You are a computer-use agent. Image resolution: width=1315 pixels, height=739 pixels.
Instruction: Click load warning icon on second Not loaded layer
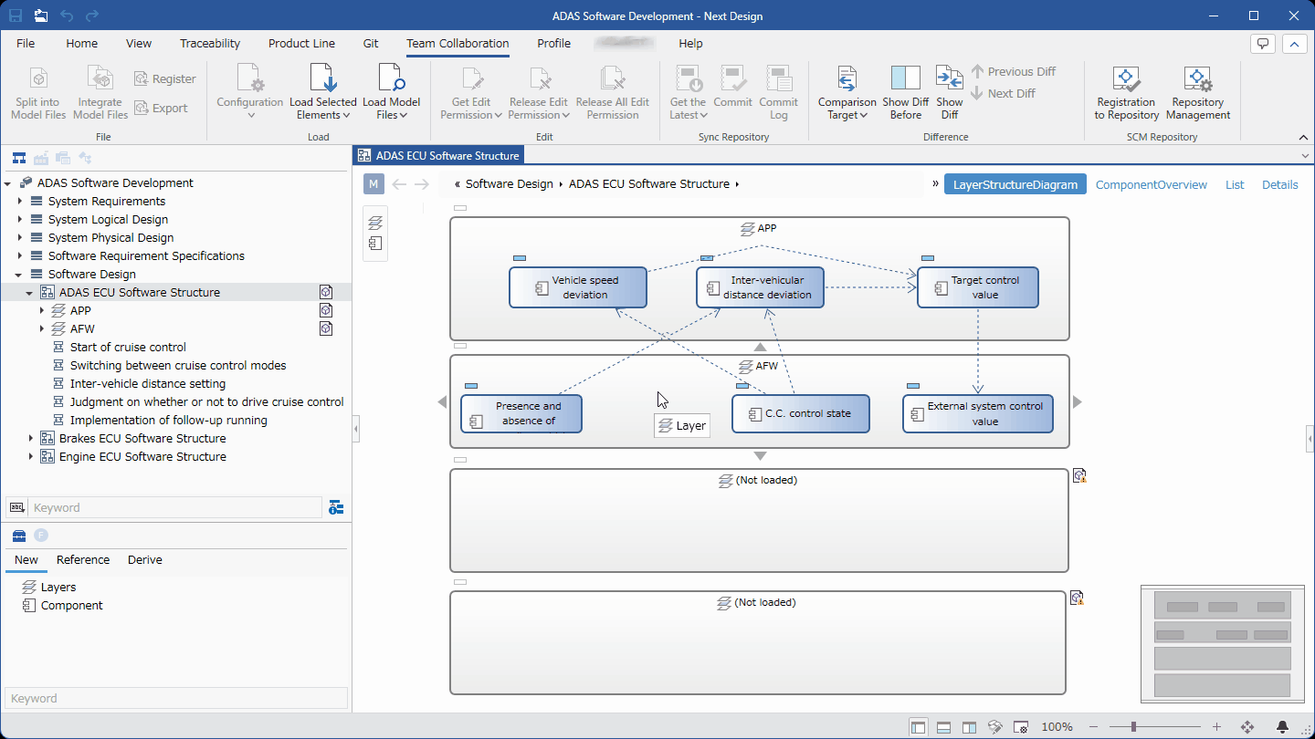click(1078, 598)
